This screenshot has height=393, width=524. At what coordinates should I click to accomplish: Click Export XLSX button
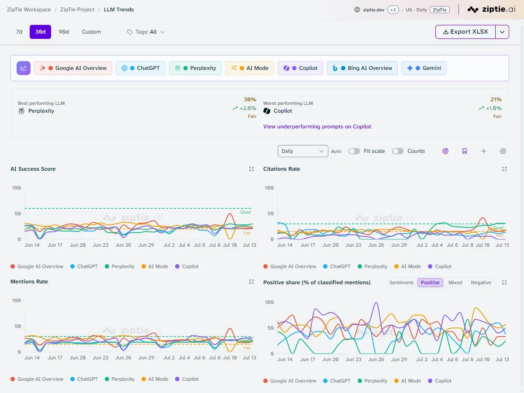coord(465,32)
